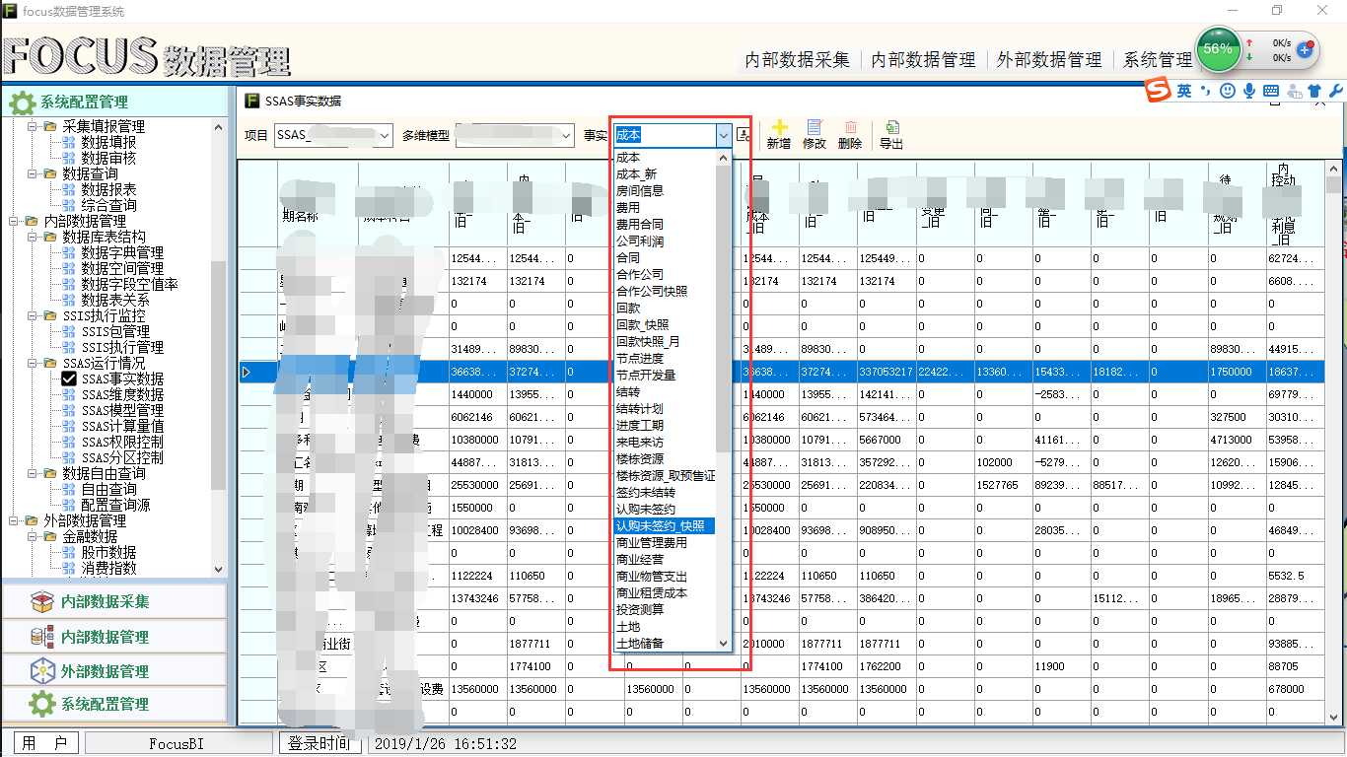Open the 外部数据管理 top menu
The width and height of the screenshot is (1347, 757).
coord(1049,60)
